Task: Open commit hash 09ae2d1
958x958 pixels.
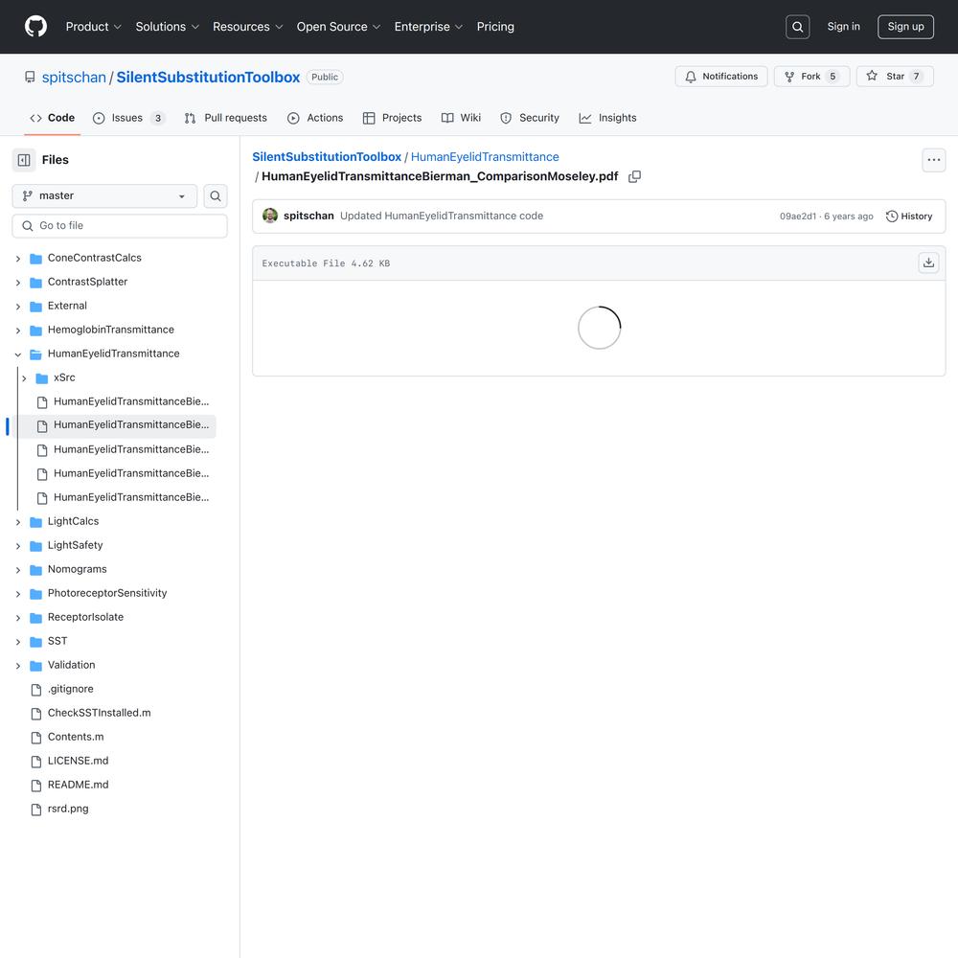Action: (x=797, y=217)
